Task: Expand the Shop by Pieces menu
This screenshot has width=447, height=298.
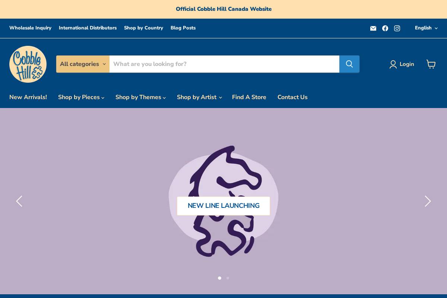Action: (x=81, y=97)
